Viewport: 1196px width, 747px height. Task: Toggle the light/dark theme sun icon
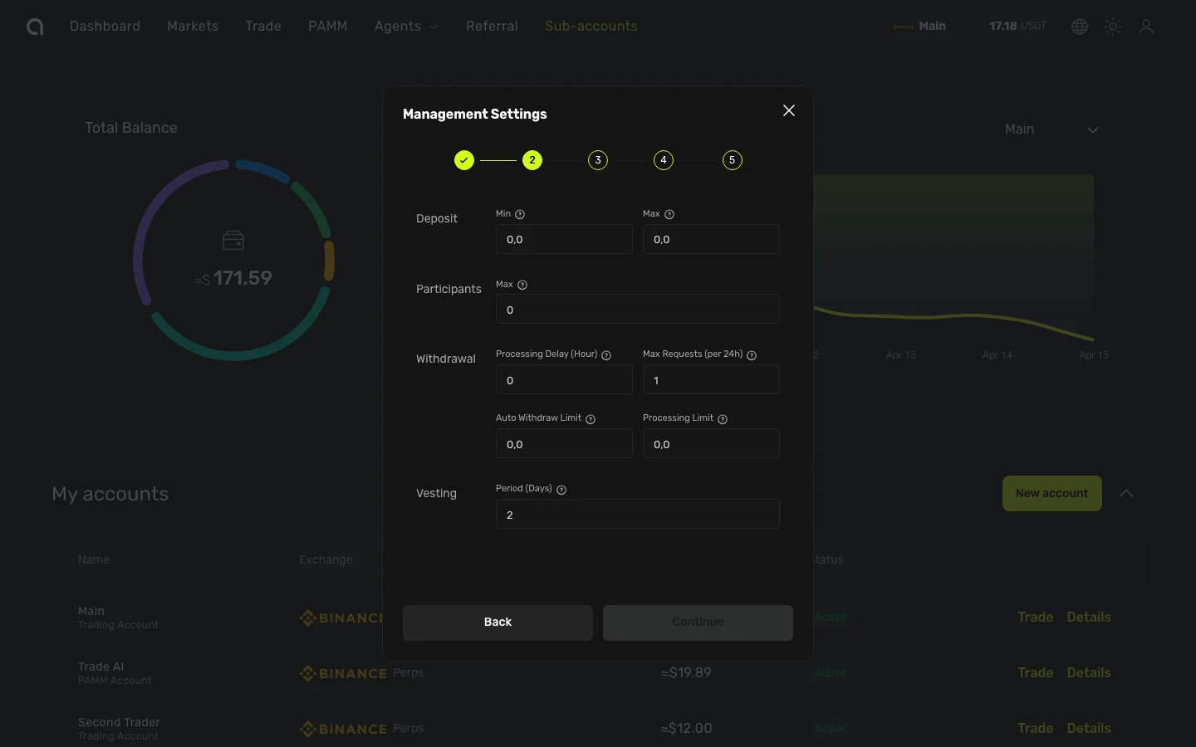pos(1113,27)
